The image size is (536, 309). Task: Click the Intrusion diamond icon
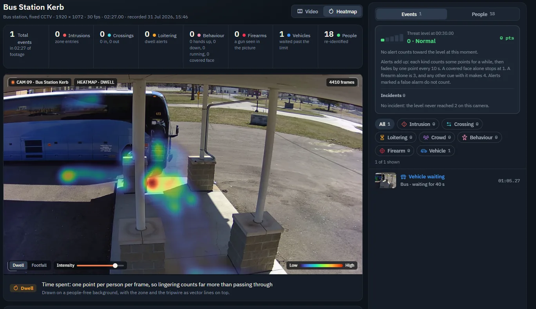pyautogui.click(x=404, y=124)
